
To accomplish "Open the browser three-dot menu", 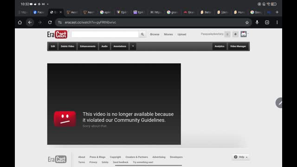I will 277,22.
